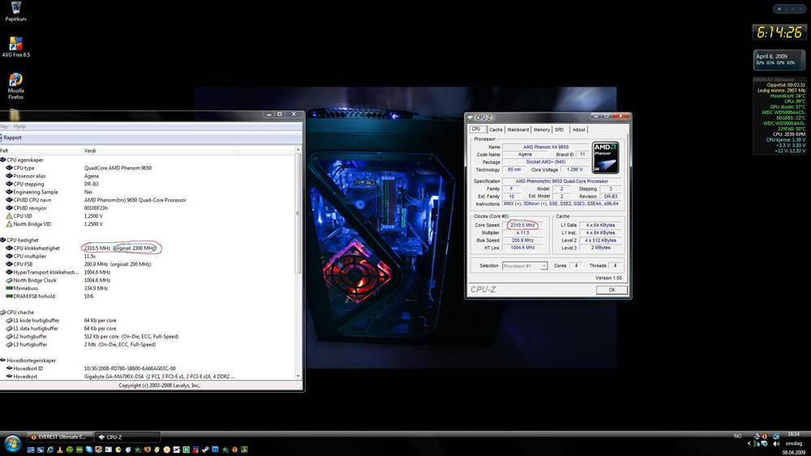Launch the orange EVEREST quick launch icon
This screenshot has width=811, height=456.
coord(234,450)
